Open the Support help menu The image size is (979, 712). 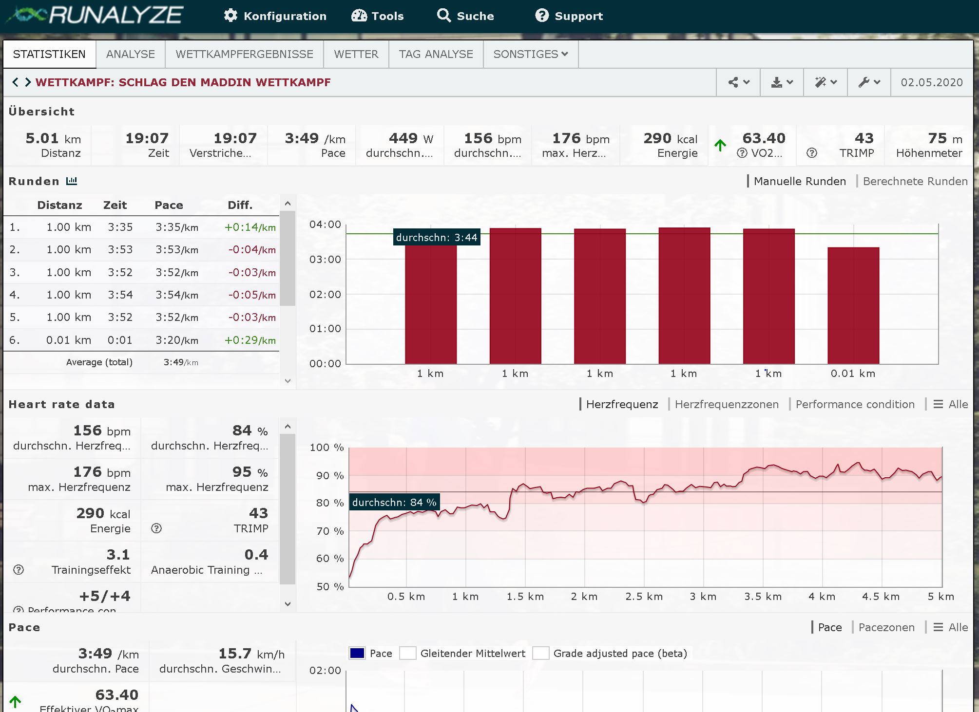tap(569, 16)
